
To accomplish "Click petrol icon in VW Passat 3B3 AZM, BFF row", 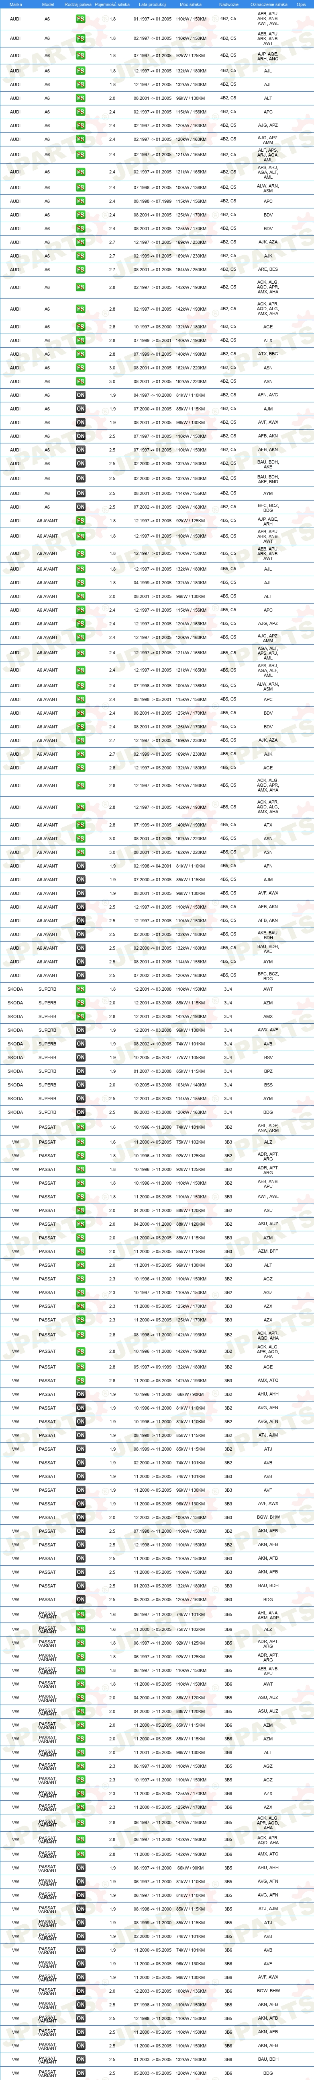I will tap(81, 1251).
